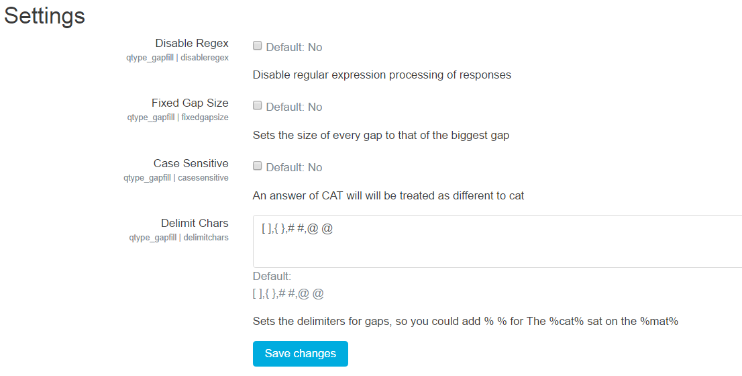Click the "qtype_gapfill | fixedgapsize" identifier text
This screenshot has height=376, width=742.
pyautogui.click(x=178, y=117)
